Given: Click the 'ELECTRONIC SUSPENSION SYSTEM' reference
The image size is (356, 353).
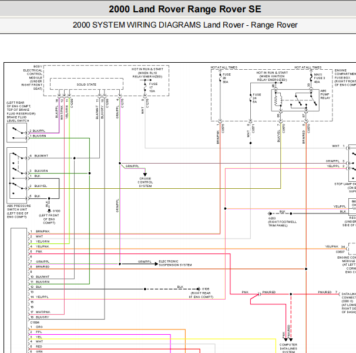Looking at the screenshot, I should click(175, 263).
